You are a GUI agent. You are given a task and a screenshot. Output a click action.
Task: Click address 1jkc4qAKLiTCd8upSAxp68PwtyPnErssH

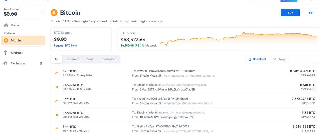coord(162,99)
